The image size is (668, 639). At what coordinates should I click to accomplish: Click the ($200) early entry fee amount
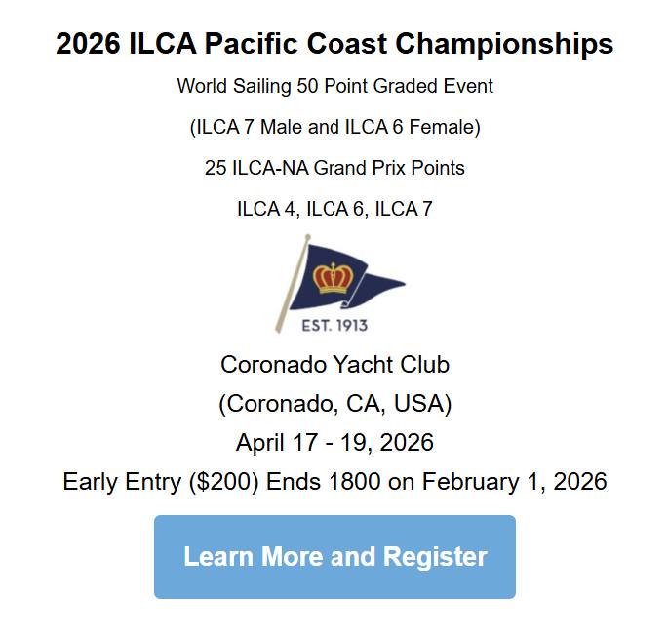[x=230, y=482]
